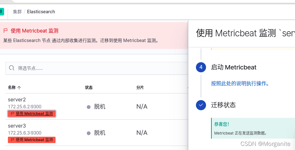Focus the 筛选节点 filter input
Viewport: 295px width, 150px height.
[x=97, y=68]
